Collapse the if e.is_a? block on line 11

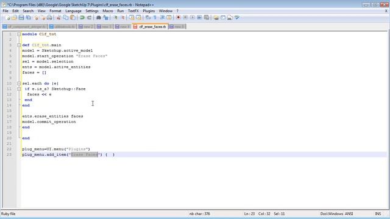[19, 89]
